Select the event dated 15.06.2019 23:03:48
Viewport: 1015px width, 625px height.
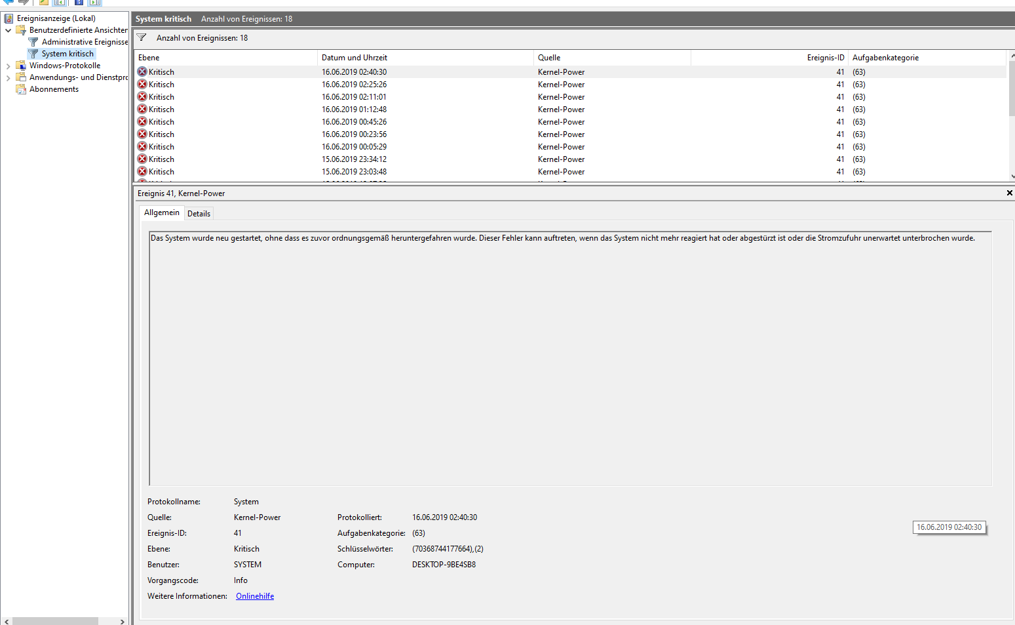[x=570, y=171]
